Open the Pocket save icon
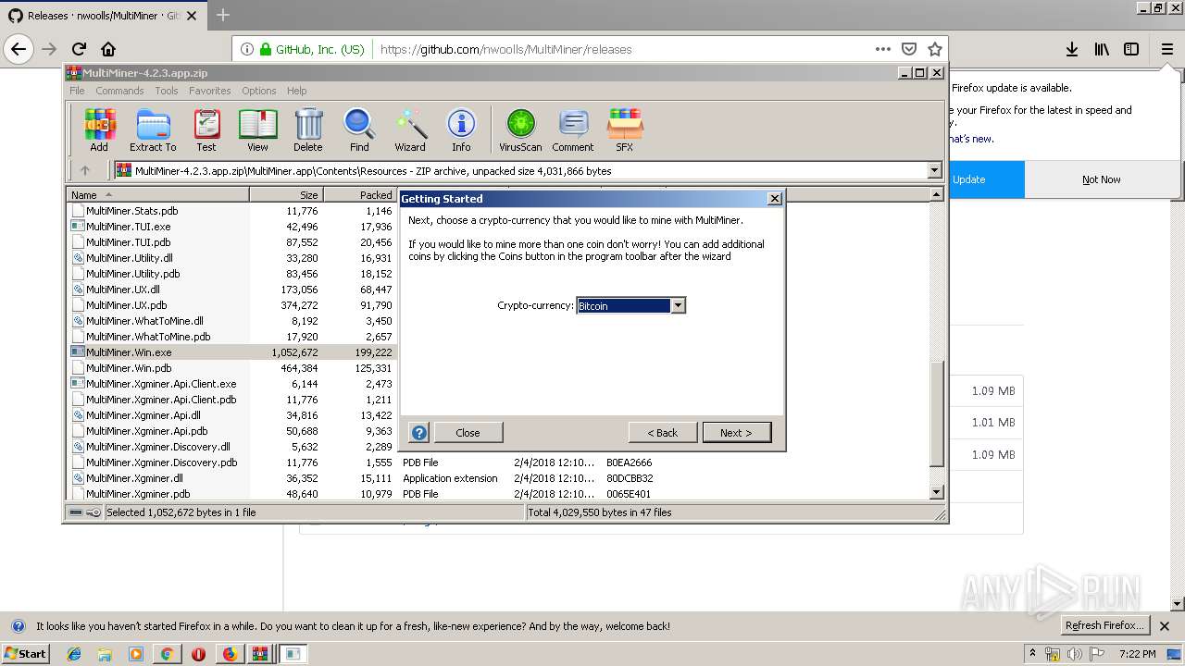 click(x=909, y=49)
